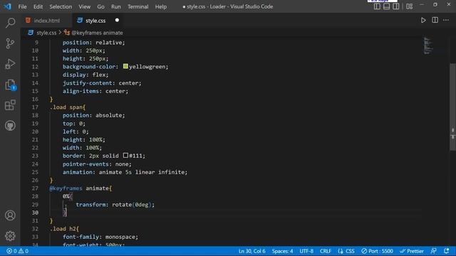Click 'justify-content: center;' line
Viewport: 456px width, 256px height.
pos(102,83)
